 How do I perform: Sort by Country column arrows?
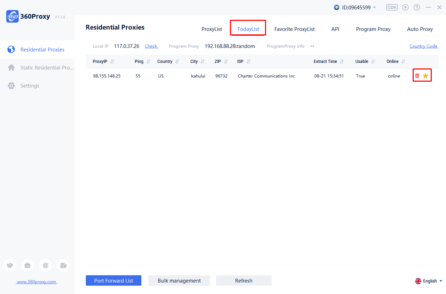177,62
